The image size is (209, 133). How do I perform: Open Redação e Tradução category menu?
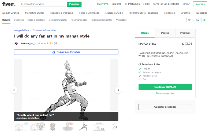tap(61, 13)
